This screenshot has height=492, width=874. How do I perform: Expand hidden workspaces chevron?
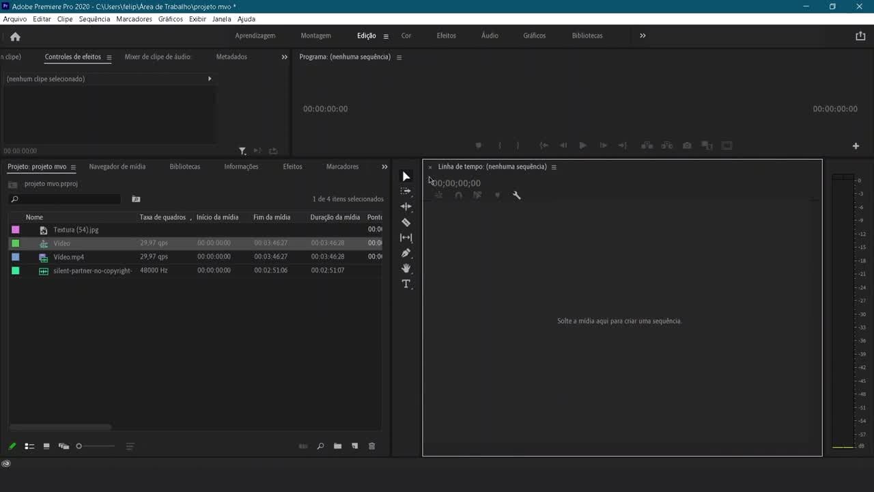pos(643,36)
